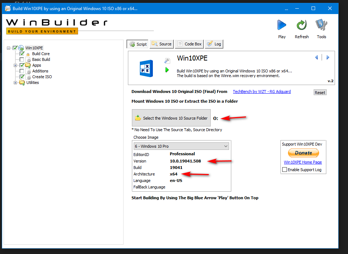Expand the Apps tree node
Image resolution: width=348 pixels, height=254 pixels.
click(x=15, y=65)
